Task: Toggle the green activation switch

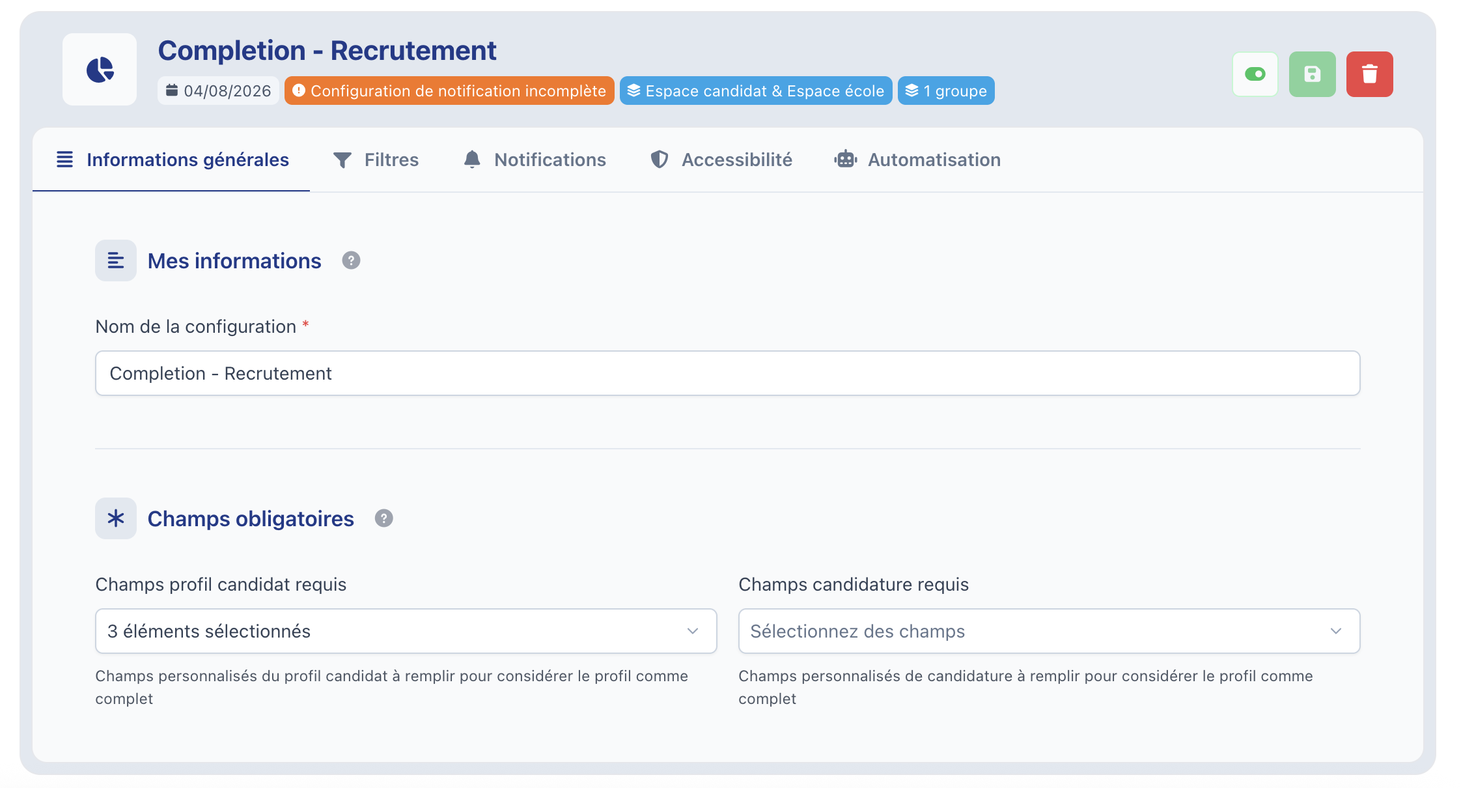Action: [x=1255, y=74]
